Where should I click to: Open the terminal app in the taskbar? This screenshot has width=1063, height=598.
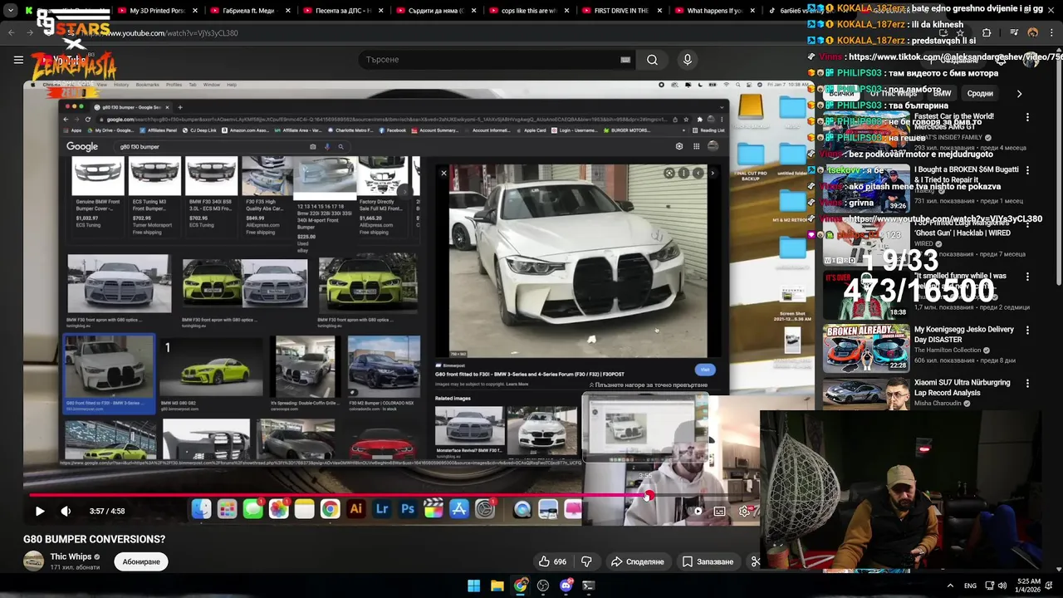(x=589, y=586)
